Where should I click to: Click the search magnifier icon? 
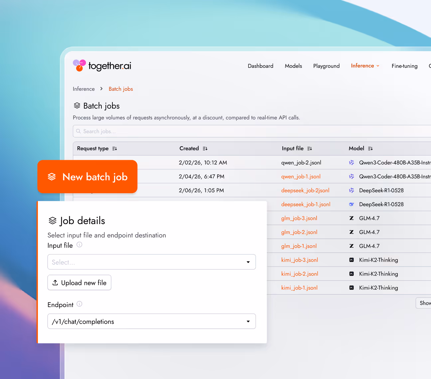78,131
